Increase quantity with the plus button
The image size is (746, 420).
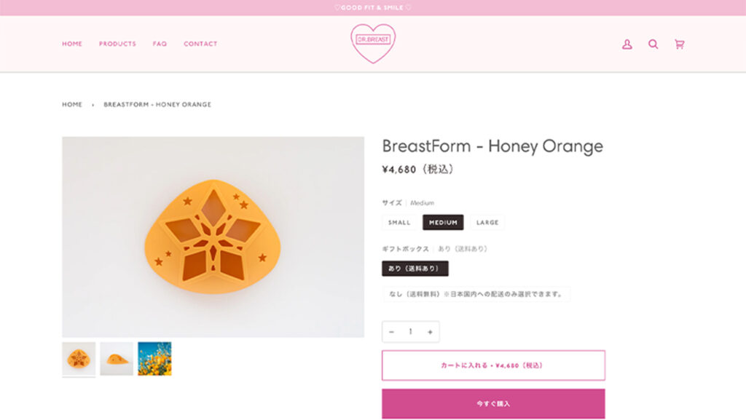pyautogui.click(x=430, y=332)
